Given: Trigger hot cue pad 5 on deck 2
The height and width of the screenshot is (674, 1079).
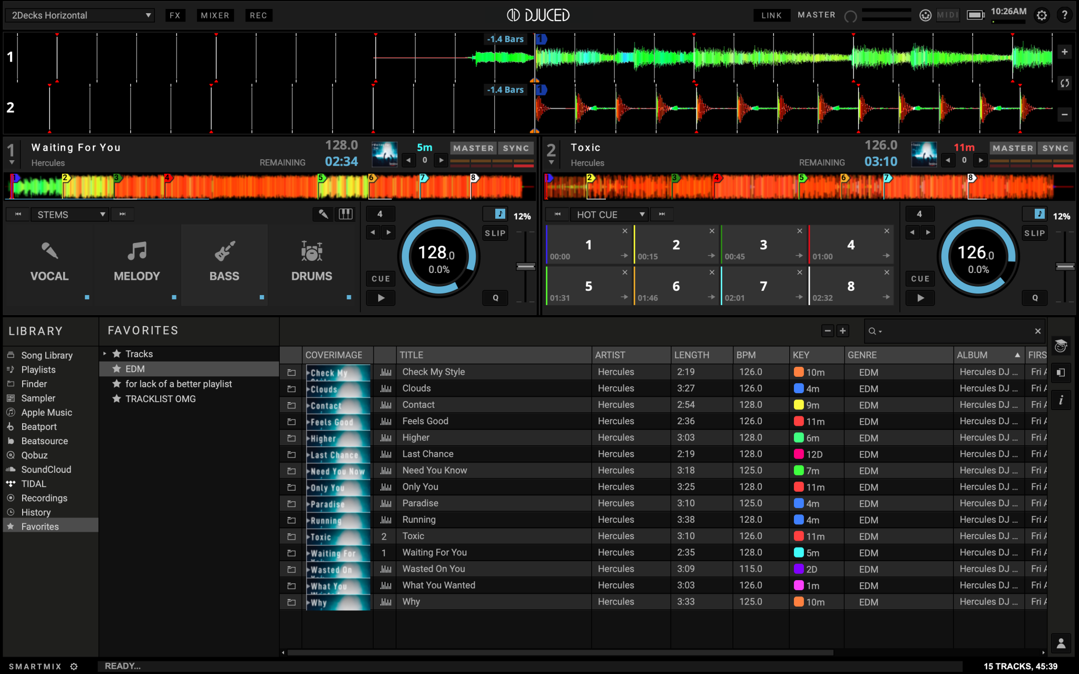Looking at the screenshot, I should tap(588, 285).
